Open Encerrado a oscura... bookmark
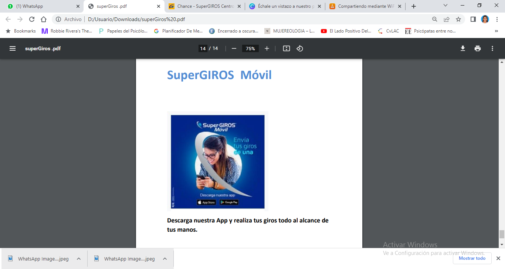This screenshot has width=505, height=269. coord(234,31)
